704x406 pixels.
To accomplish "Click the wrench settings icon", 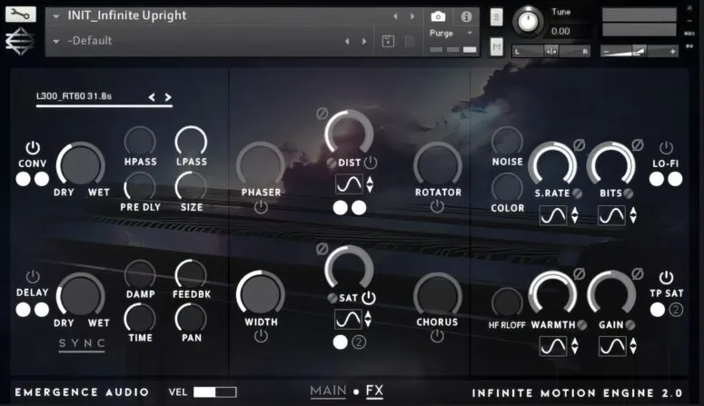I will tap(21, 15).
